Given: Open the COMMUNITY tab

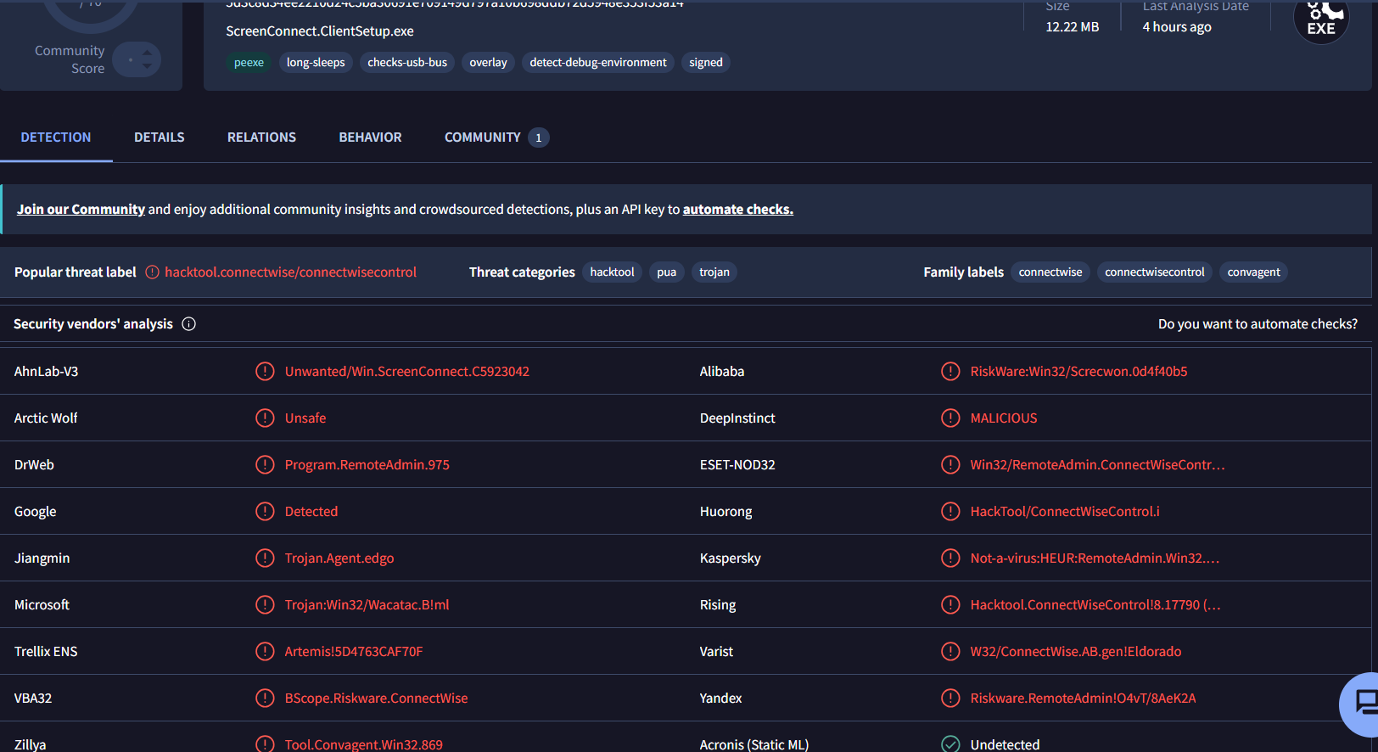Looking at the screenshot, I should click(496, 137).
